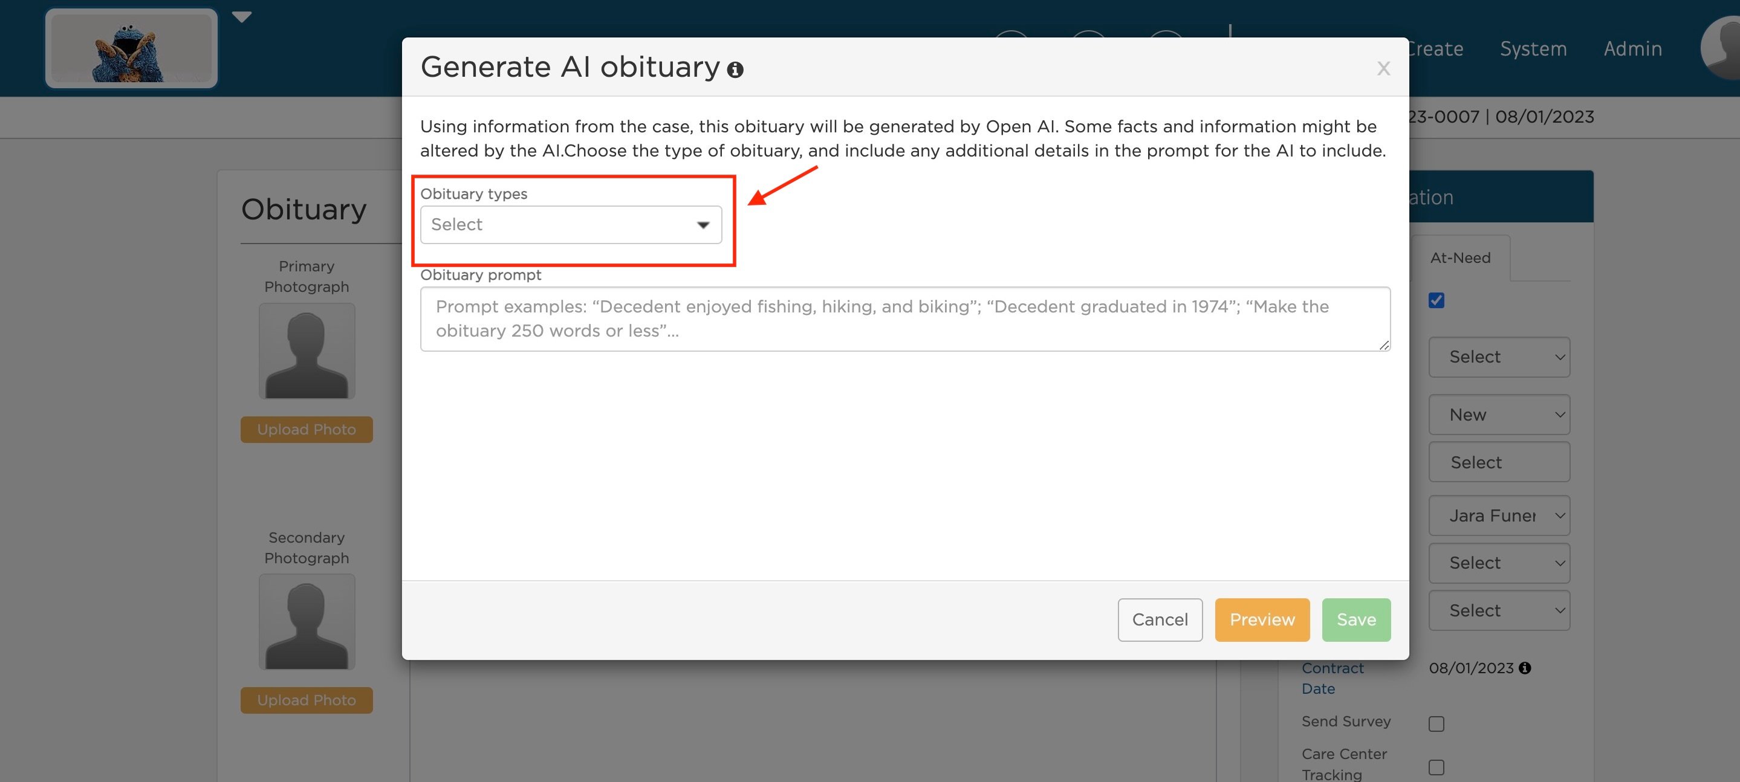Cancel the AI obituary dialog
1740x782 pixels.
point(1160,619)
